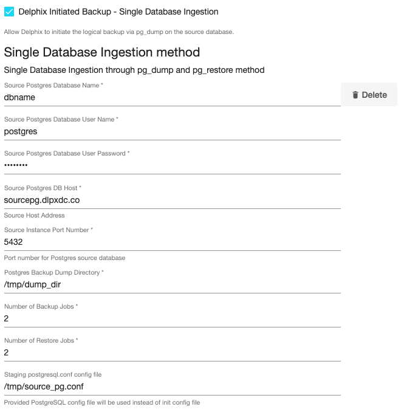401x418 pixels.
Task: Click the pg_dump and pg_restore method subtitle
Action: (134, 70)
